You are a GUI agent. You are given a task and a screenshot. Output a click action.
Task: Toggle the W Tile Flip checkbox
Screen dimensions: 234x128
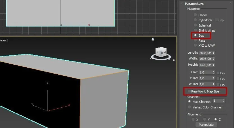click(218, 85)
